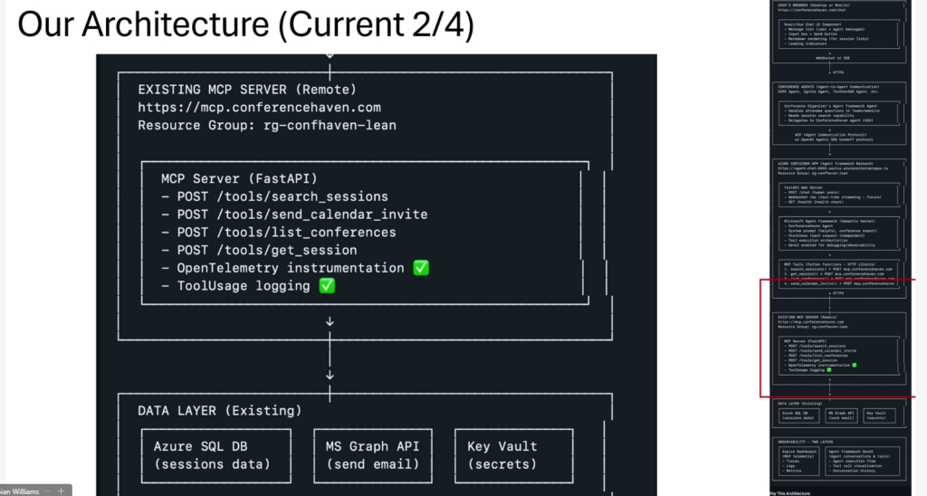This screenshot has height=496, width=927.
Task: Click the DATA LAYER (Existing) heading
Action: (219, 411)
